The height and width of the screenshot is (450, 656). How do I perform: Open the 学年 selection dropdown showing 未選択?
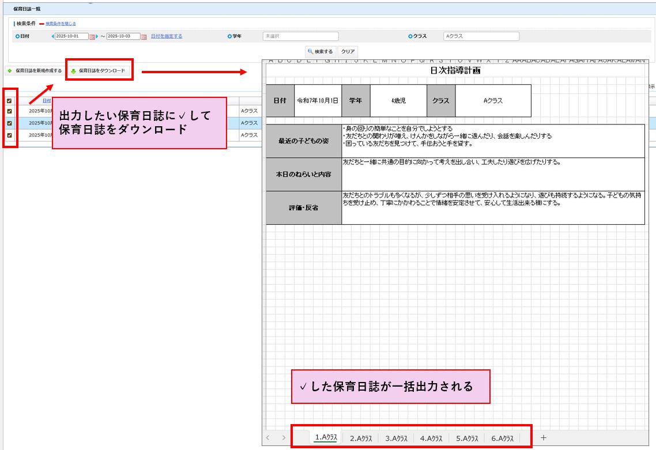(300, 36)
